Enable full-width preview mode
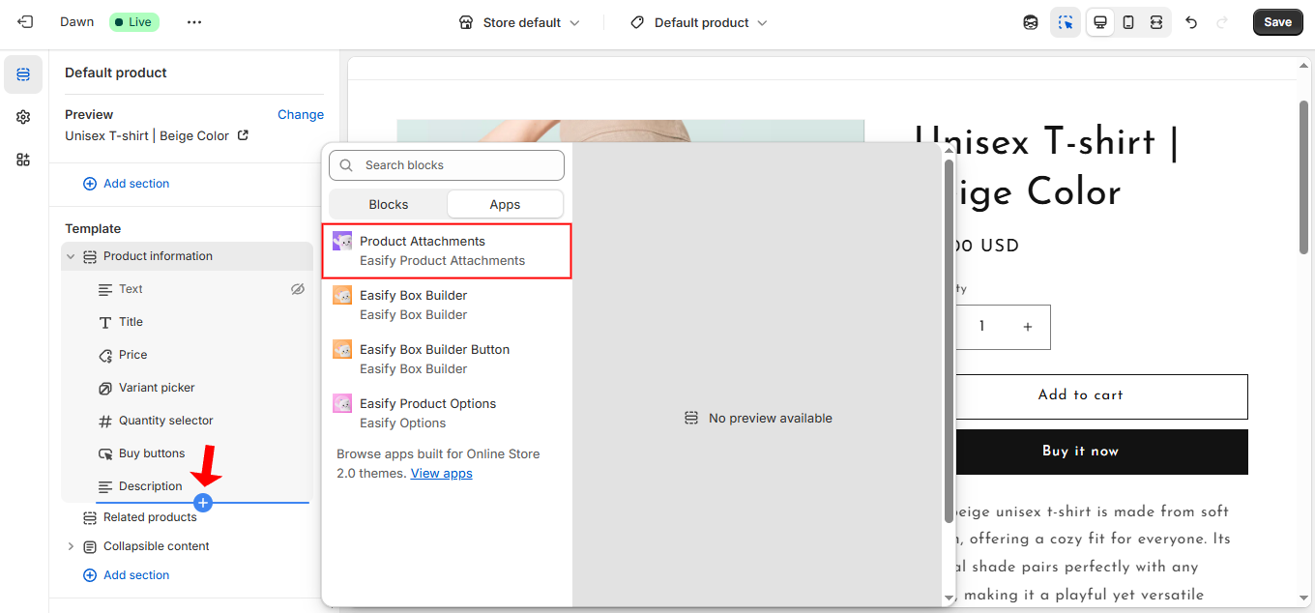The height and width of the screenshot is (613, 1315). [1156, 21]
